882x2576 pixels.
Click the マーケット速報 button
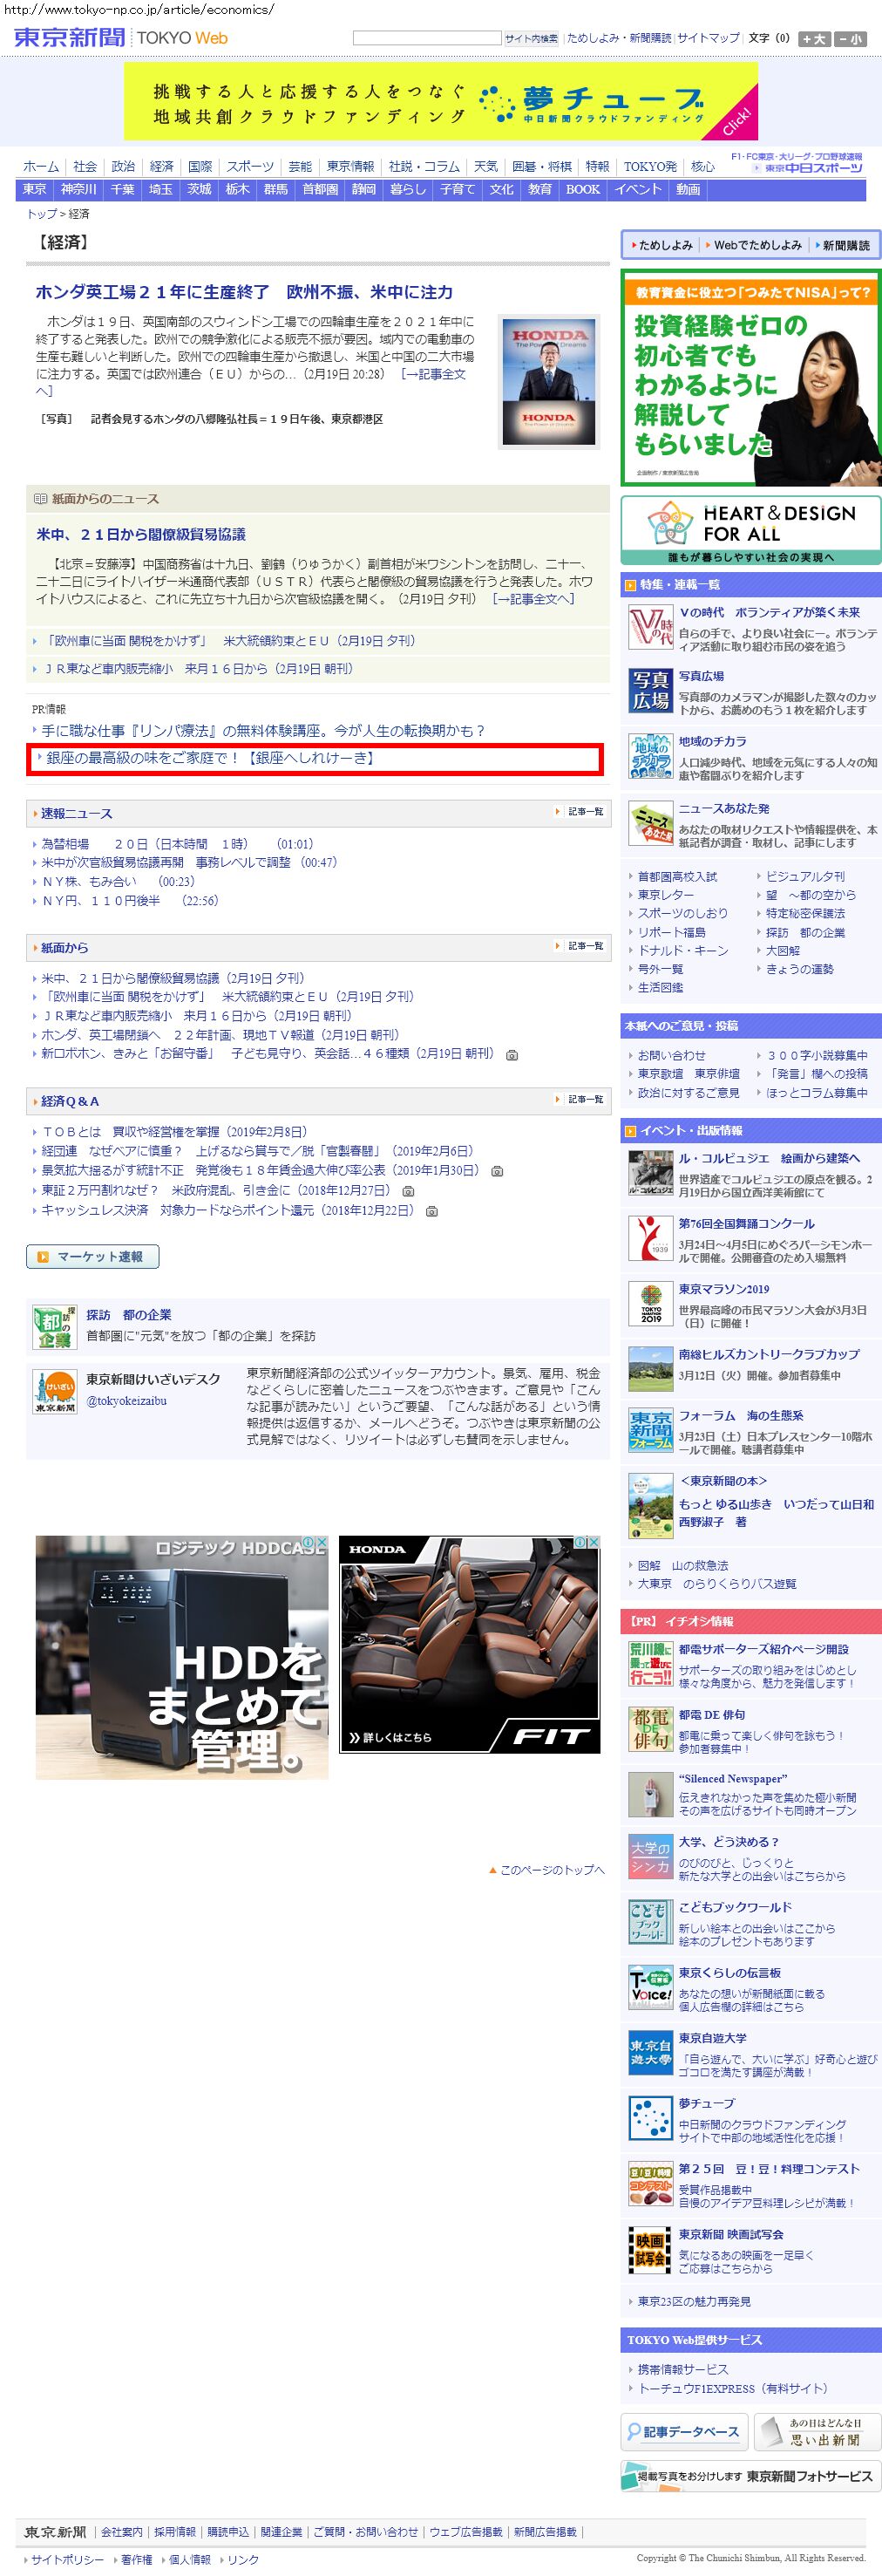point(93,1257)
